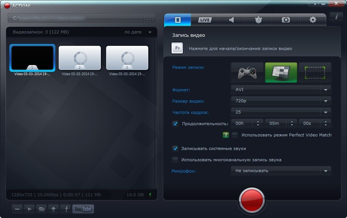The width and height of the screenshot is (347, 218).
Task: Open the audio recording tab
Action: 231,20
